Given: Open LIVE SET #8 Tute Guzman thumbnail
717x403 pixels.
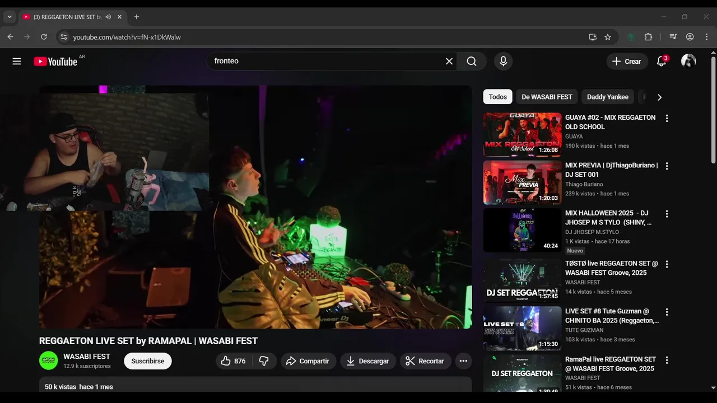Looking at the screenshot, I should [x=522, y=328].
